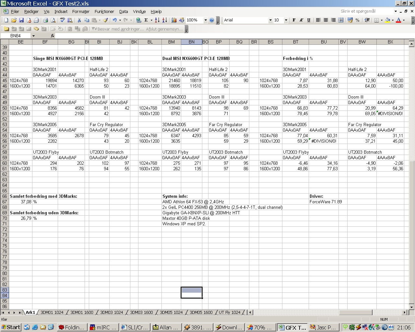Sort ascending A to Z
415x332 pixels.
[x=157, y=20]
